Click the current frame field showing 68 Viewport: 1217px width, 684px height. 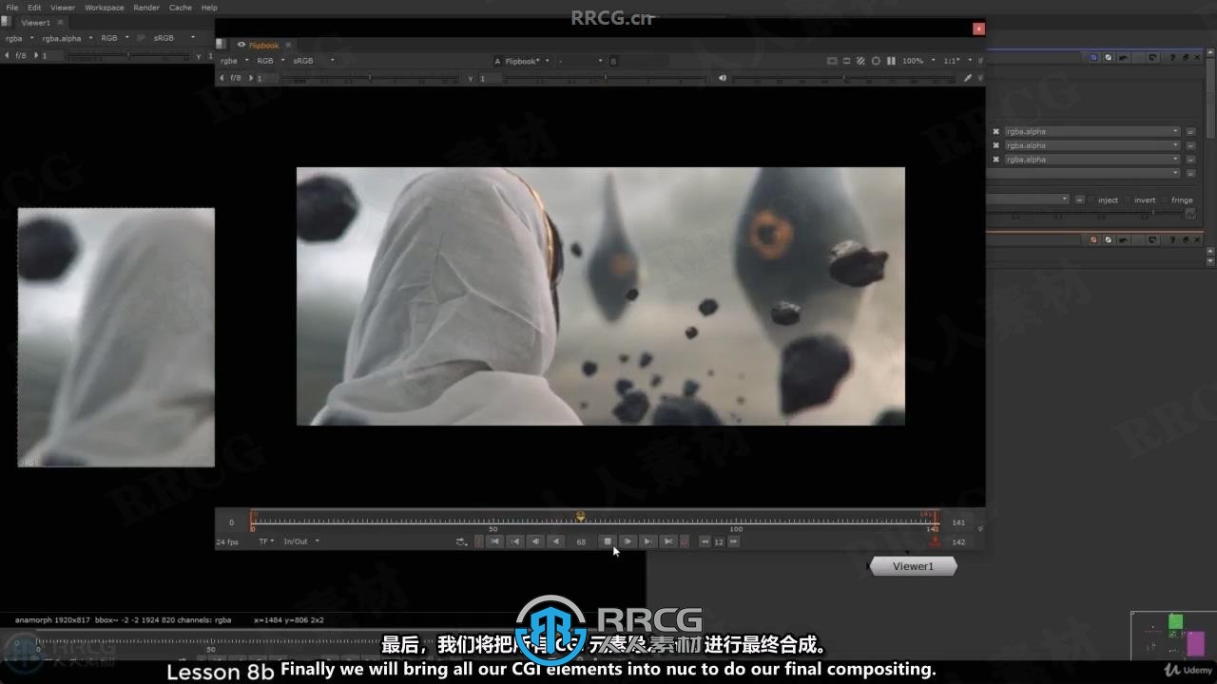click(581, 541)
